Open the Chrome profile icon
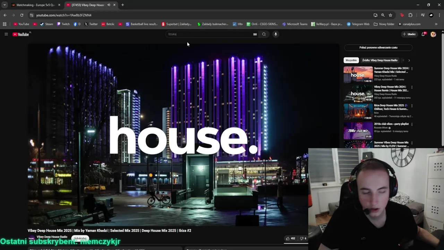Image resolution: width=444 pixels, height=250 pixels. click(x=431, y=15)
